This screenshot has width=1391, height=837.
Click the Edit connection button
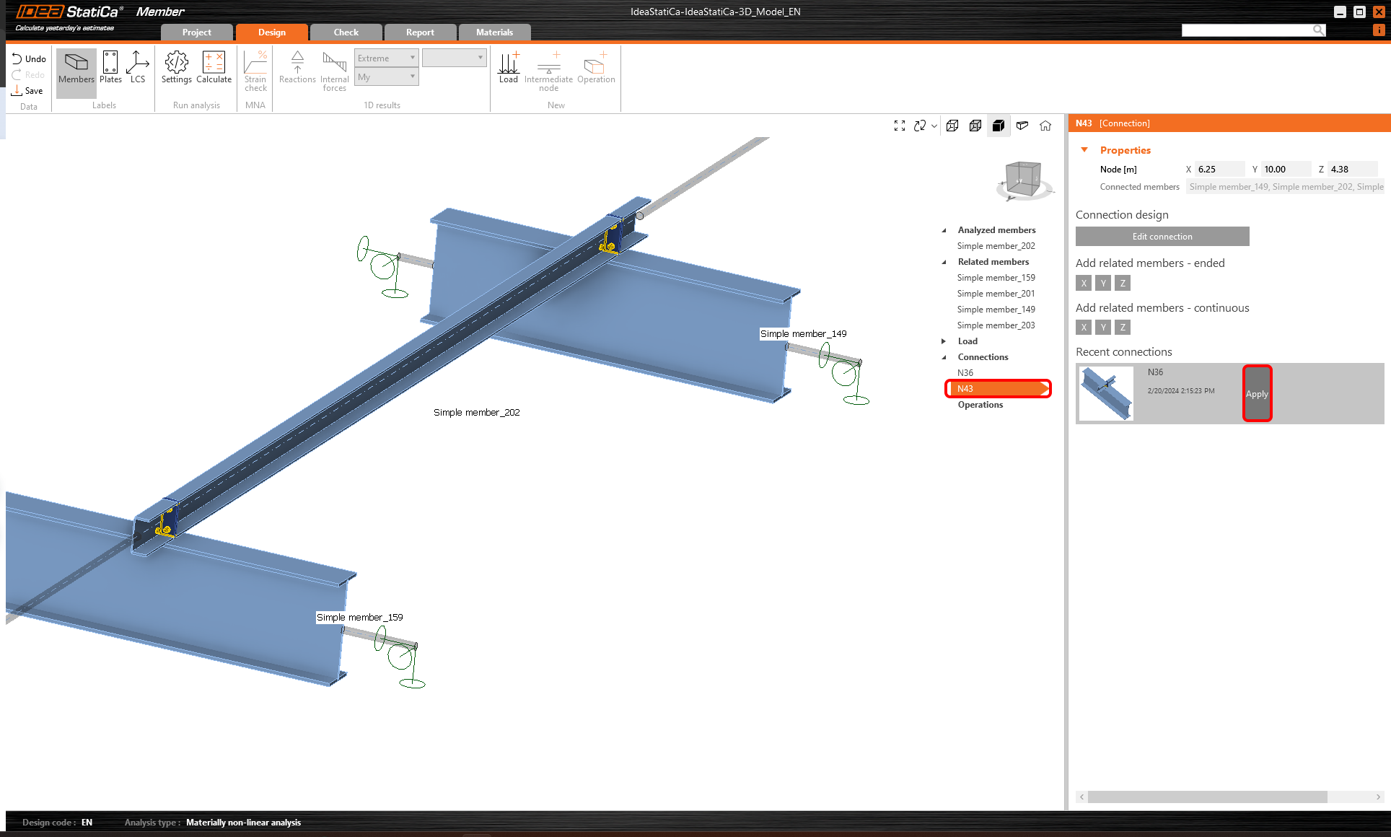[x=1162, y=237]
